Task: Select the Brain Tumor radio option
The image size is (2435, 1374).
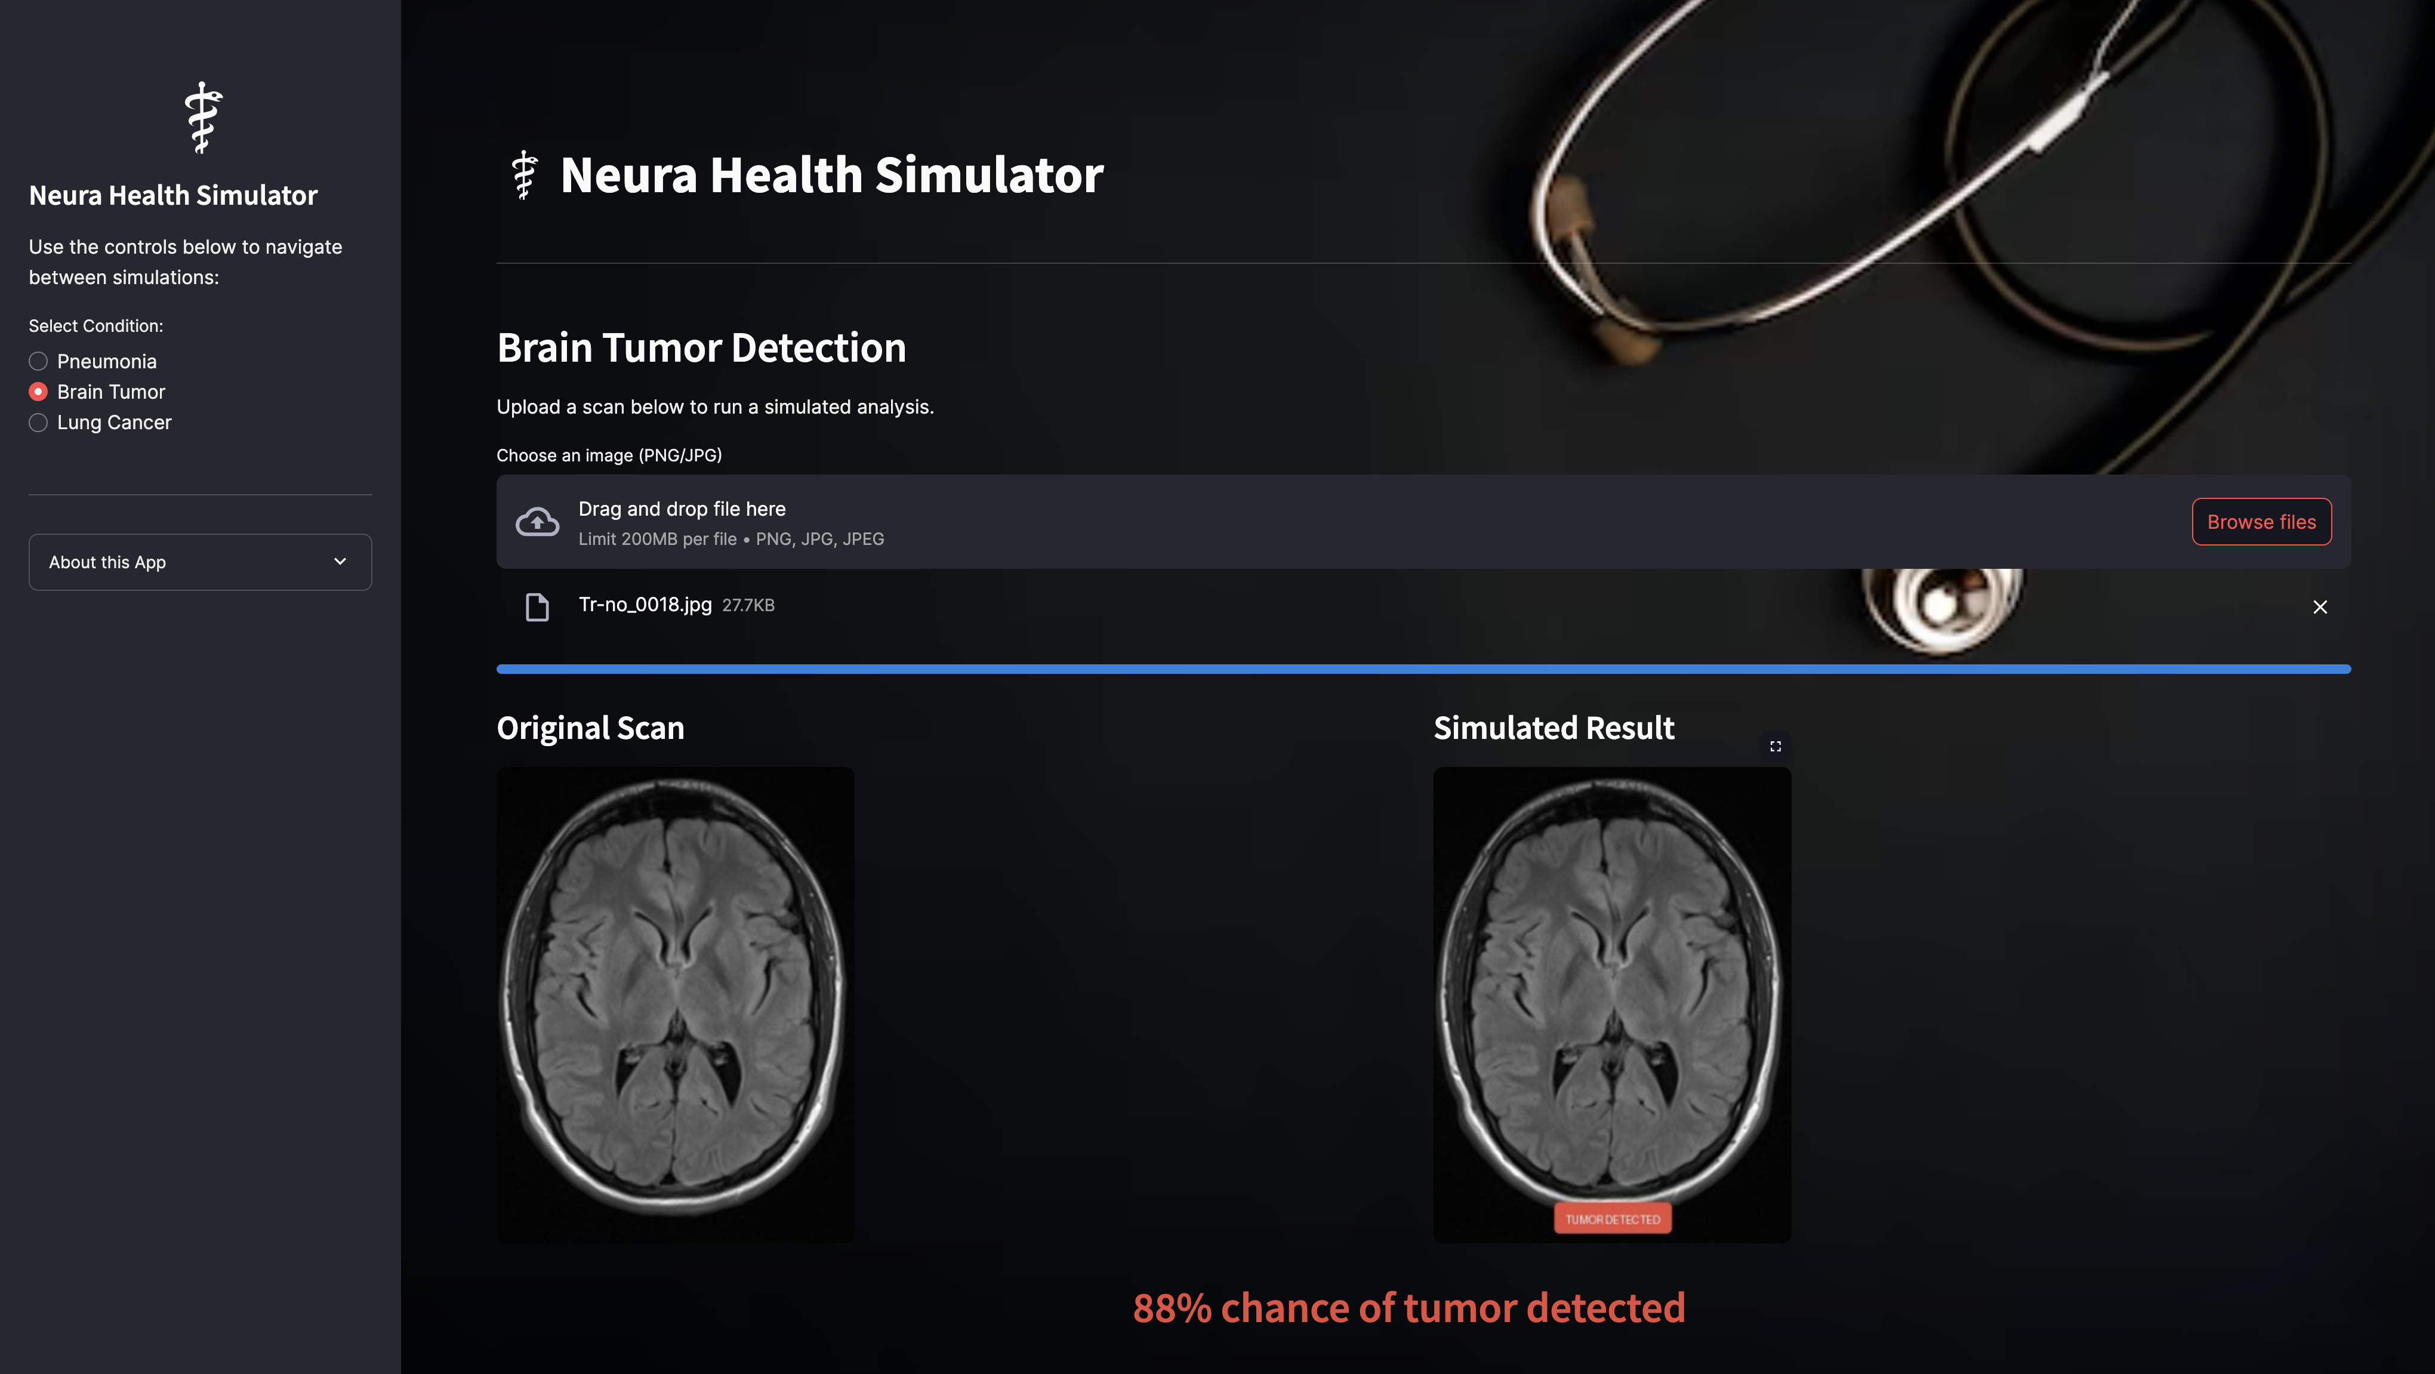Action: coord(39,392)
